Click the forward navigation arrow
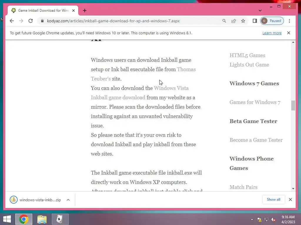This screenshot has height=225, width=301. (21, 21)
